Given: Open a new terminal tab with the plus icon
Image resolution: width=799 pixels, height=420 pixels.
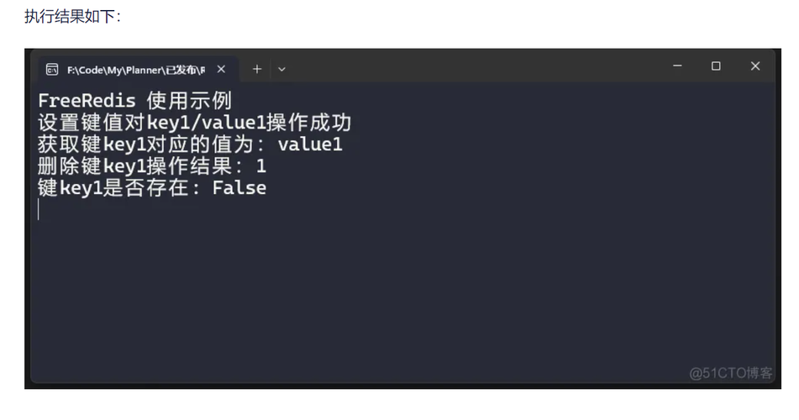Looking at the screenshot, I should pos(257,69).
